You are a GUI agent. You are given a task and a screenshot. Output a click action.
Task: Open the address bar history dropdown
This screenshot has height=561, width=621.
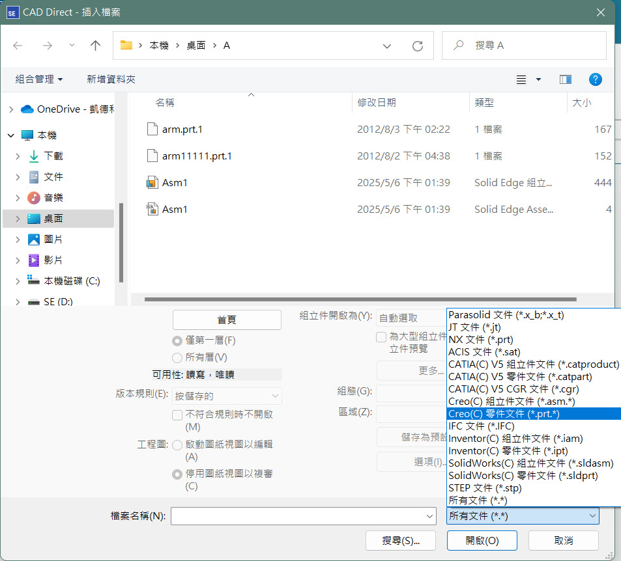click(387, 46)
